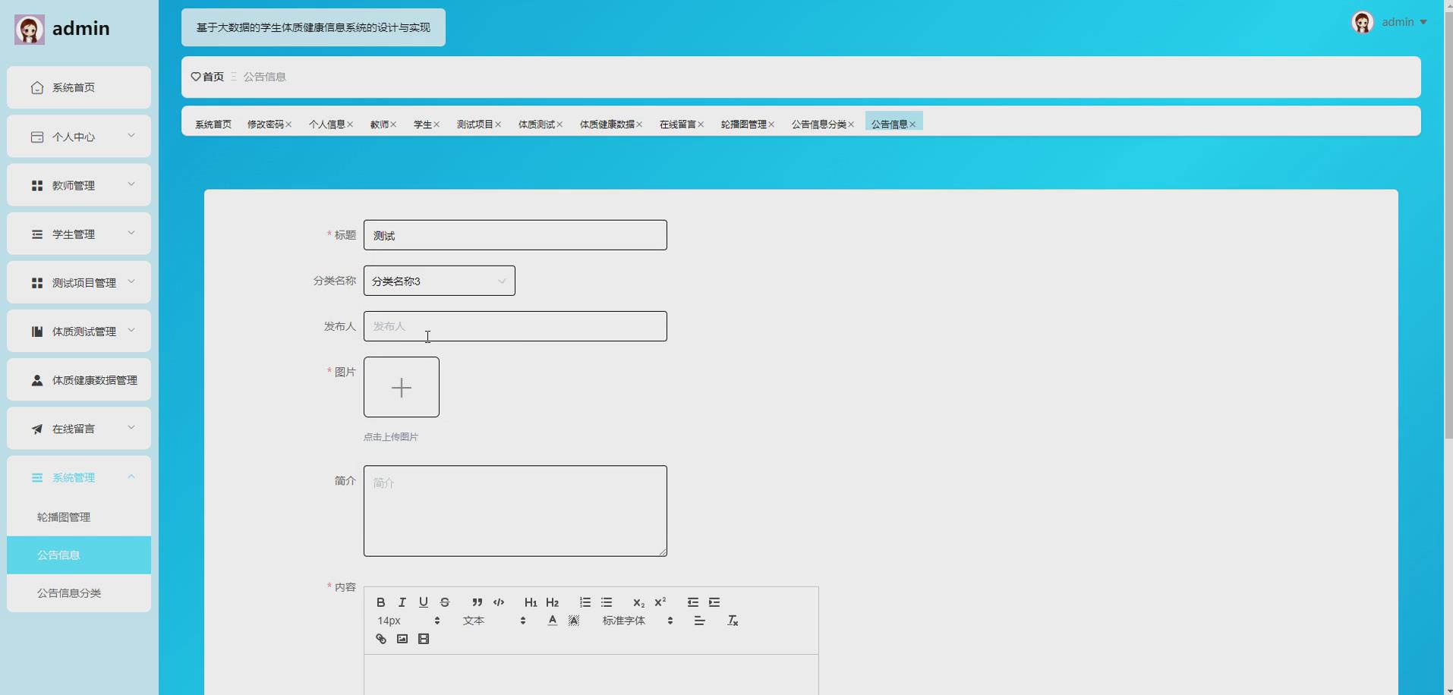Expand 体质测试管理 in sidebar
This screenshot has height=695, width=1453.
(x=79, y=331)
